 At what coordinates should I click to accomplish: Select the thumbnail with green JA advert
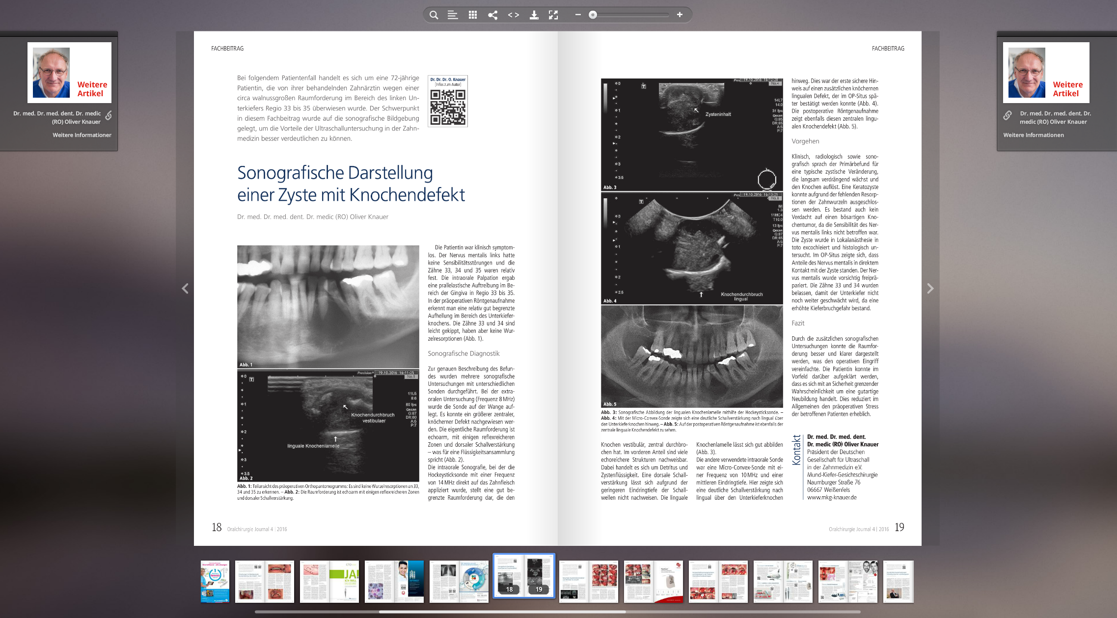329,582
